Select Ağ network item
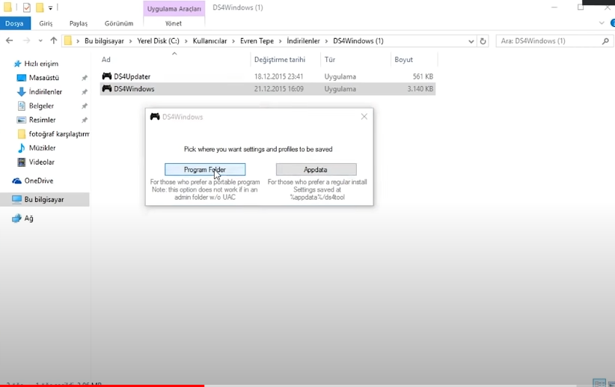Viewport: 615px width, 387px height. pos(28,219)
